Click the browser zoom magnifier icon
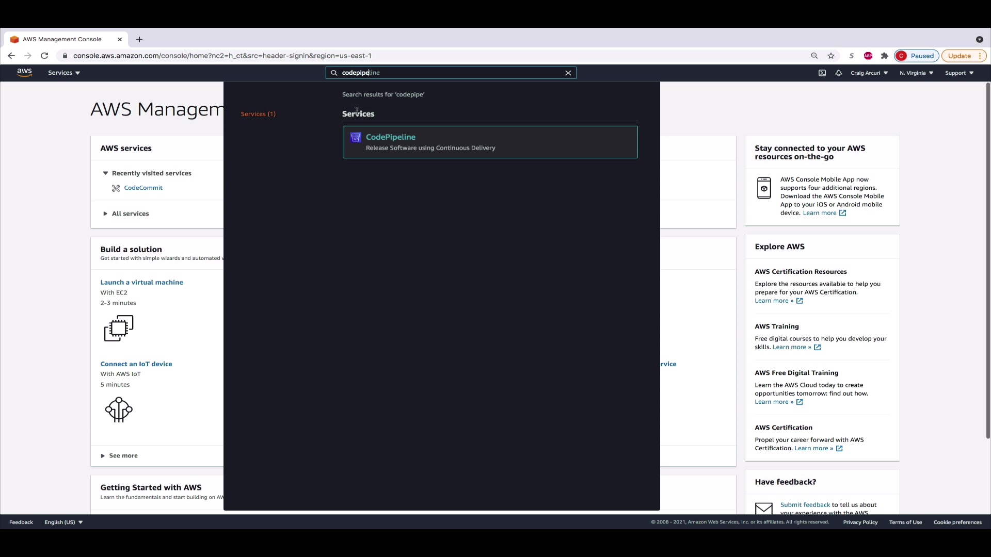Screen dimensions: 991x557 tap(814, 56)
